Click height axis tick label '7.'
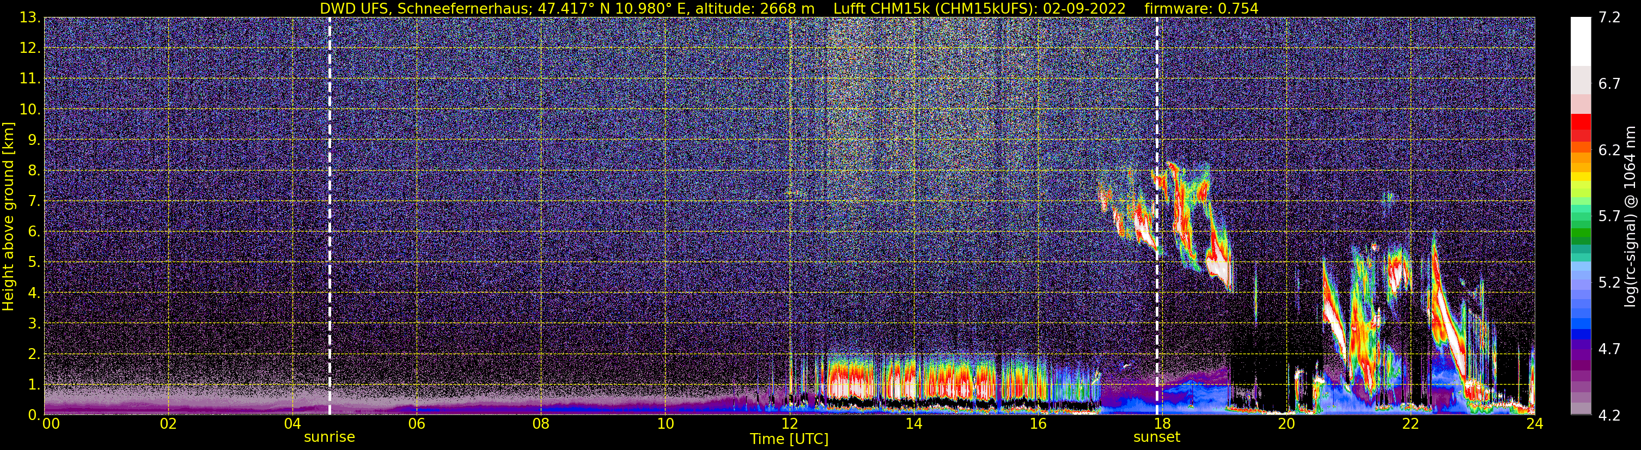 pos(34,202)
